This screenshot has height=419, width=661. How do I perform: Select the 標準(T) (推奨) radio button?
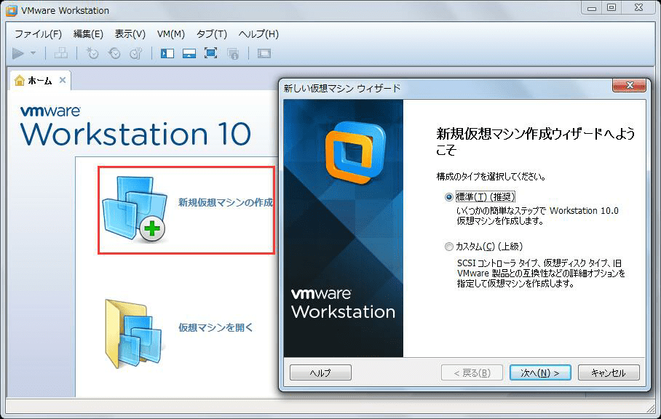449,197
